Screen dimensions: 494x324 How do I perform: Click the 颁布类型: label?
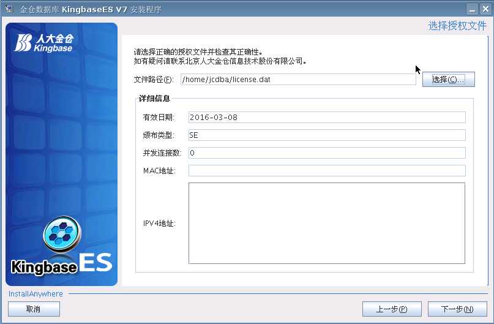159,135
